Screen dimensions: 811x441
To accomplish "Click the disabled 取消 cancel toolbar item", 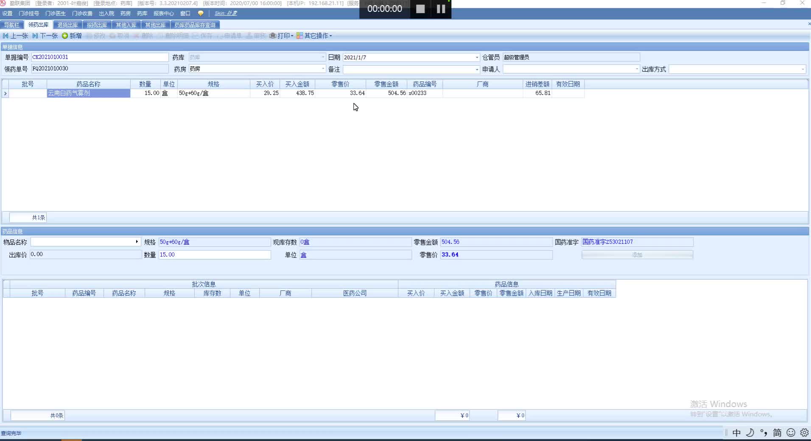I will [120, 36].
